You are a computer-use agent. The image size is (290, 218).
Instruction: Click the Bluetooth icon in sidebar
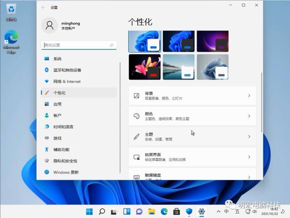pyautogui.click(x=47, y=70)
